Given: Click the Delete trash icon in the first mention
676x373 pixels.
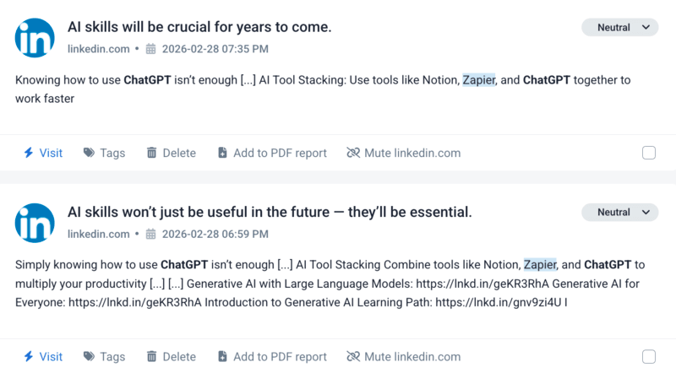Looking at the screenshot, I should click(x=152, y=153).
